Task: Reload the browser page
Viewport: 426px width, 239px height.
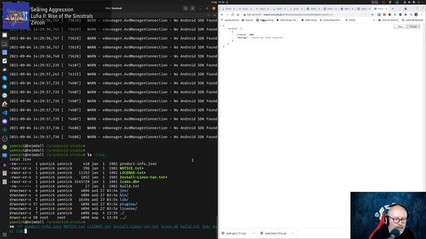Action: (232, 15)
